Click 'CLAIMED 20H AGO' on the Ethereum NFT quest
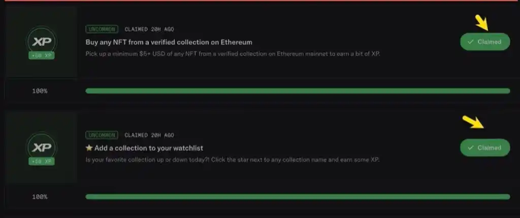The image size is (520, 218). click(149, 29)
